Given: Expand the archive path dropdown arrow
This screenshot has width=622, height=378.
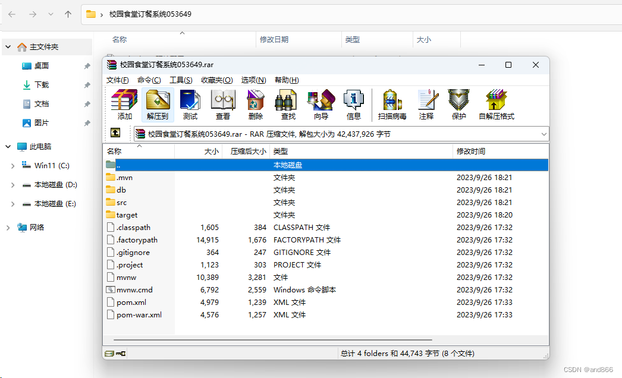Looking at the screenshot, I should pyautogui.click(x=544, y=134).
